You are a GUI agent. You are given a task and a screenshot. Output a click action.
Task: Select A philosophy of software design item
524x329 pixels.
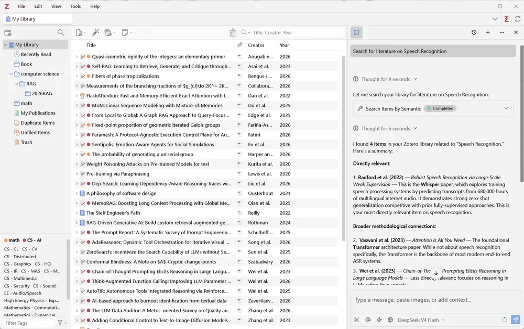tap(122, 193)
